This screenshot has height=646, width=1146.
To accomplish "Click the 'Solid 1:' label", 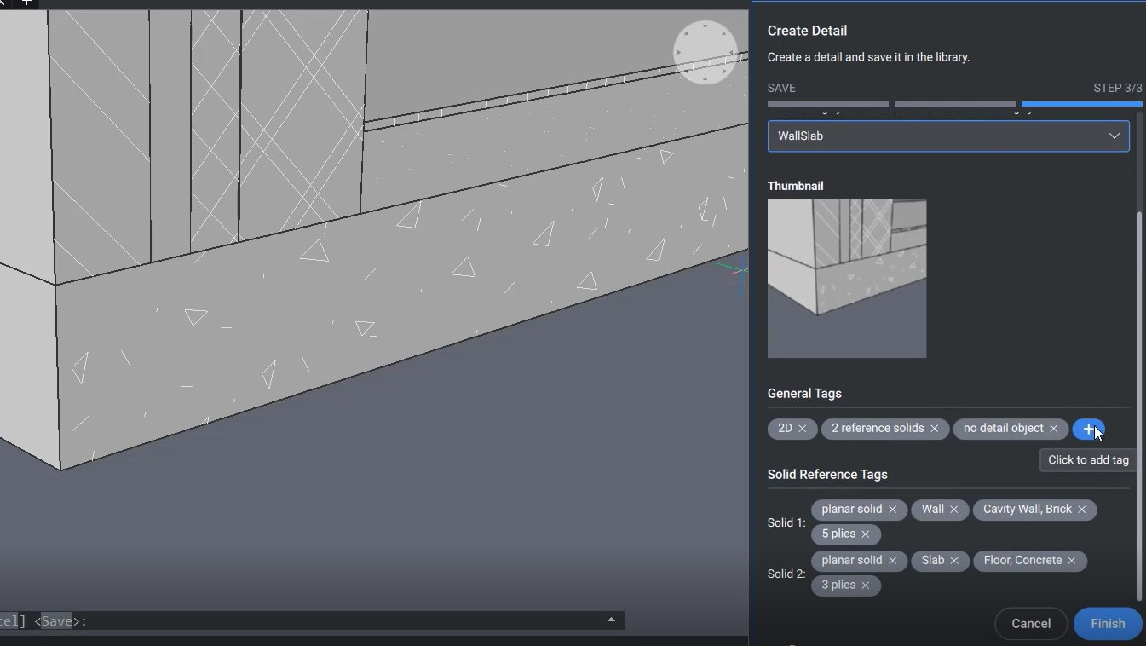I will click(786, 522).
